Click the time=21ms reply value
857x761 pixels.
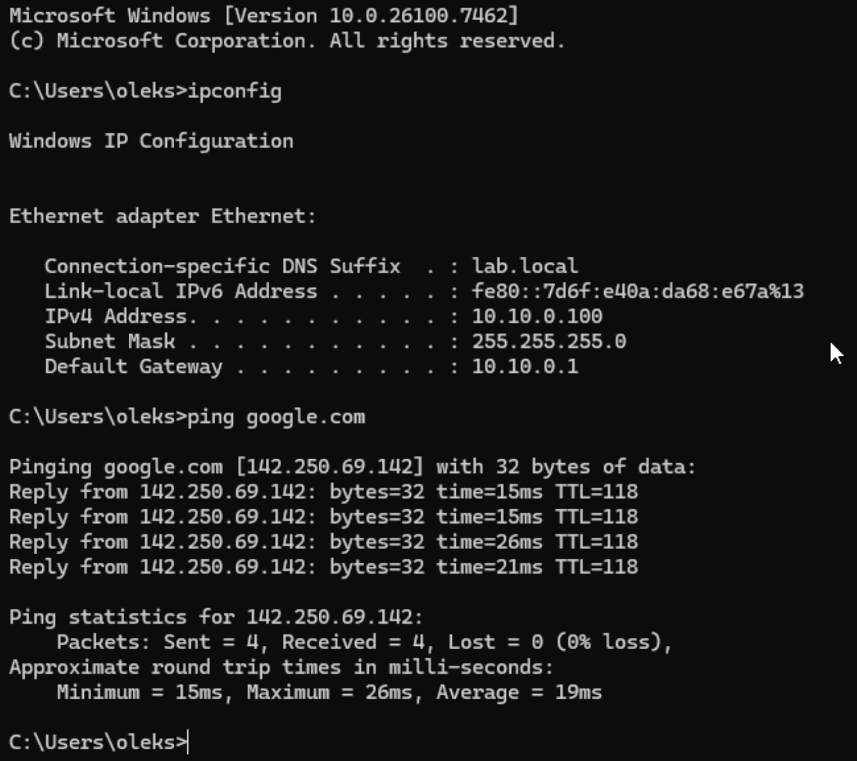click(x=489, y=567)
